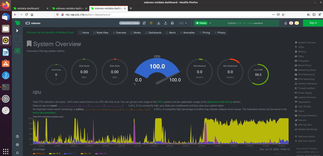Screen dimensions: 323x156
Task: Open the Print dashboard icon
Action: click(173, 23)
